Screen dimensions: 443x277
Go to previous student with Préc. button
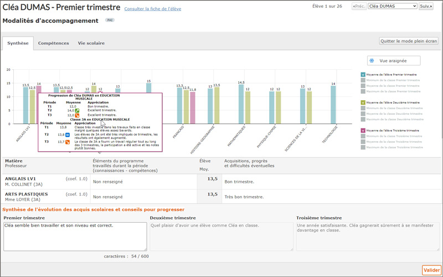pyautogui.click(x=359, y=6)
